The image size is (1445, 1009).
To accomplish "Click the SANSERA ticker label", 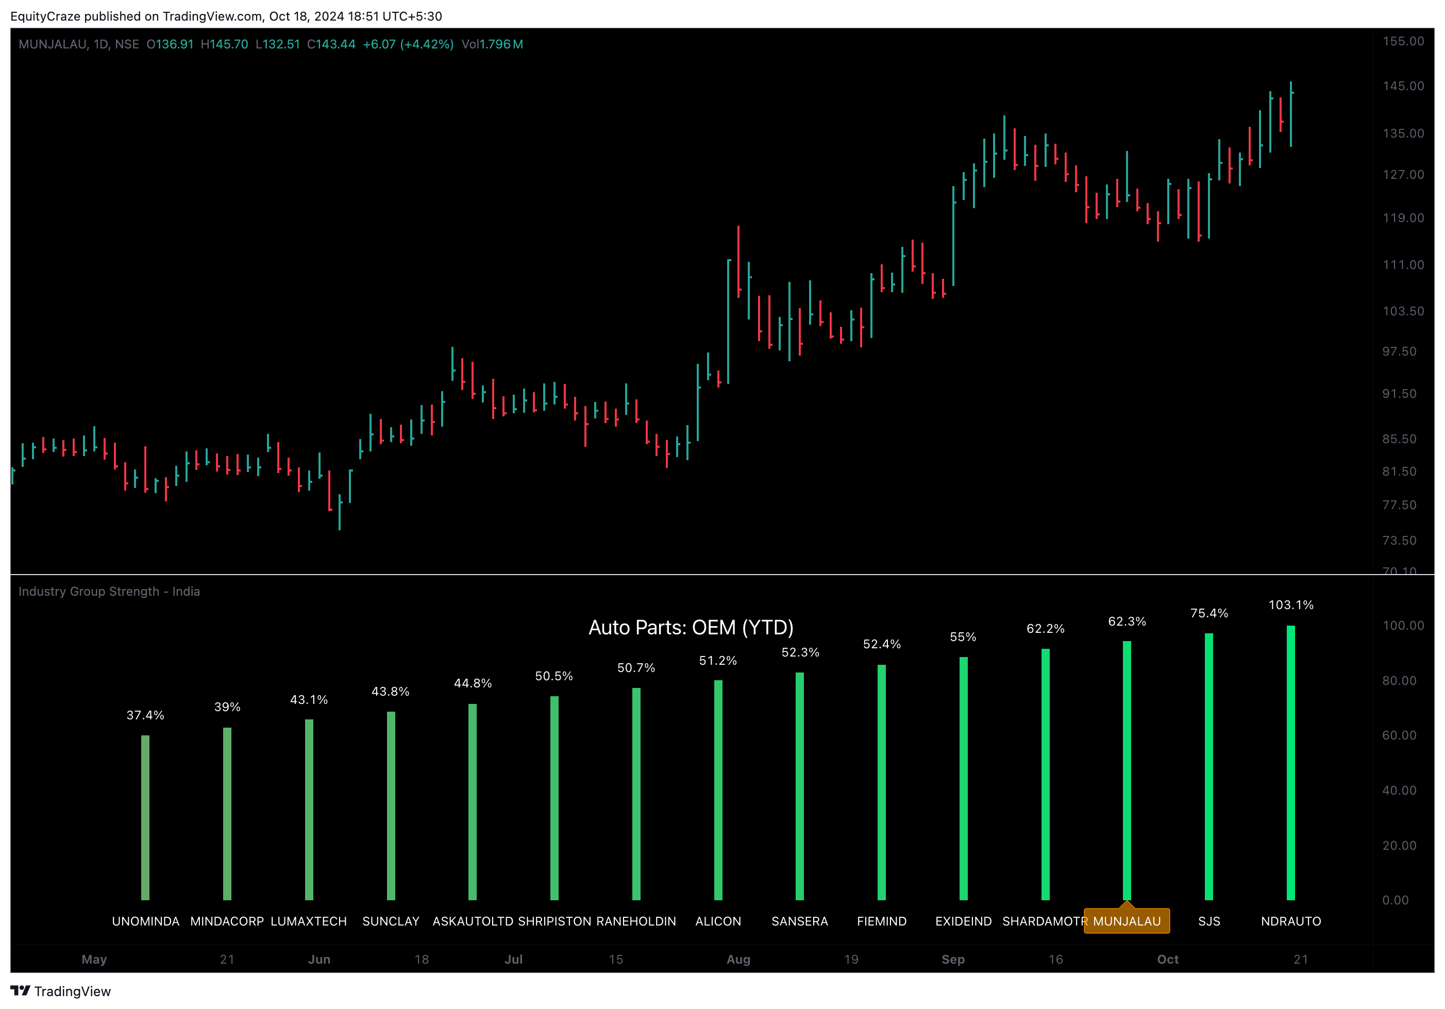I will (800, 921).
